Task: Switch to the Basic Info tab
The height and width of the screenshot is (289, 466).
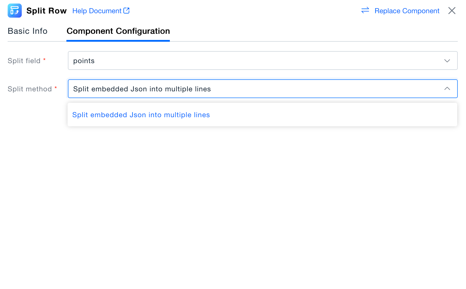Action: 28,31
